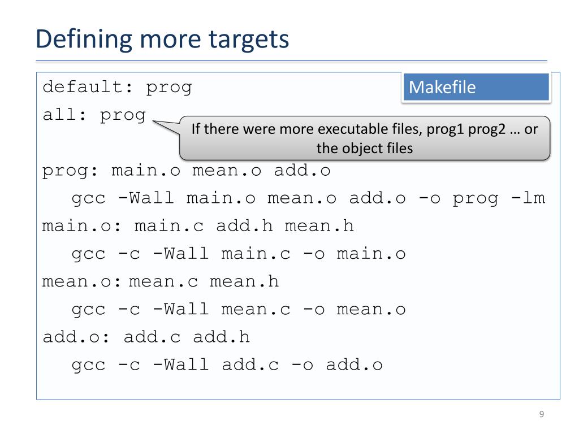
Task: Select the 'gcc -c -Wall add.c -o add.o' command
Action: [227, 366]
